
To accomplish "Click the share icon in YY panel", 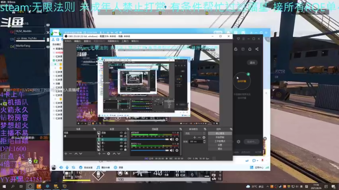I will (257, 49).
